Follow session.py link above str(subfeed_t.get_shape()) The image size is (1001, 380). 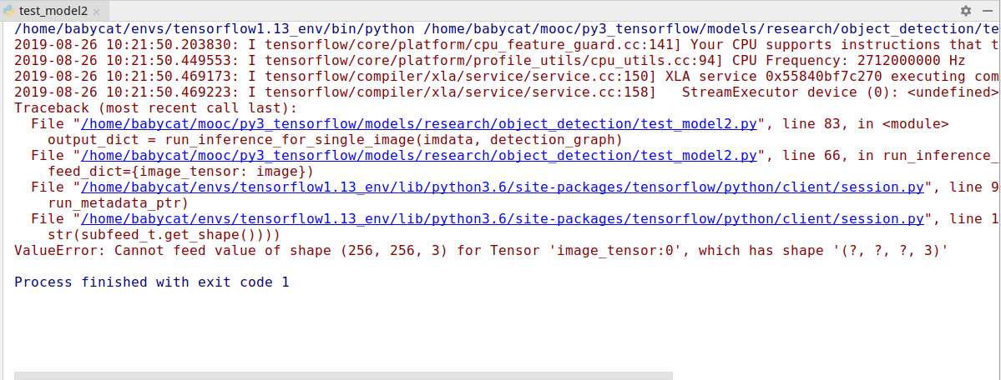(x=503, y=219)
